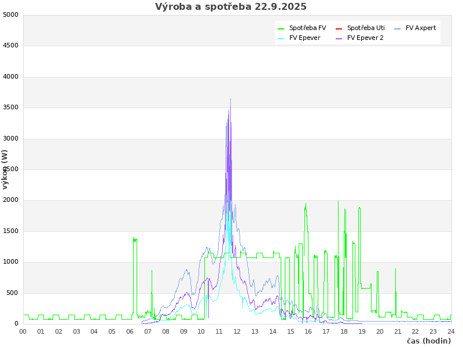The height and width of the screenshot is (347, 463).
Task: Click the green Spotřeba FV legend swatch
Action: click(281, 28)
